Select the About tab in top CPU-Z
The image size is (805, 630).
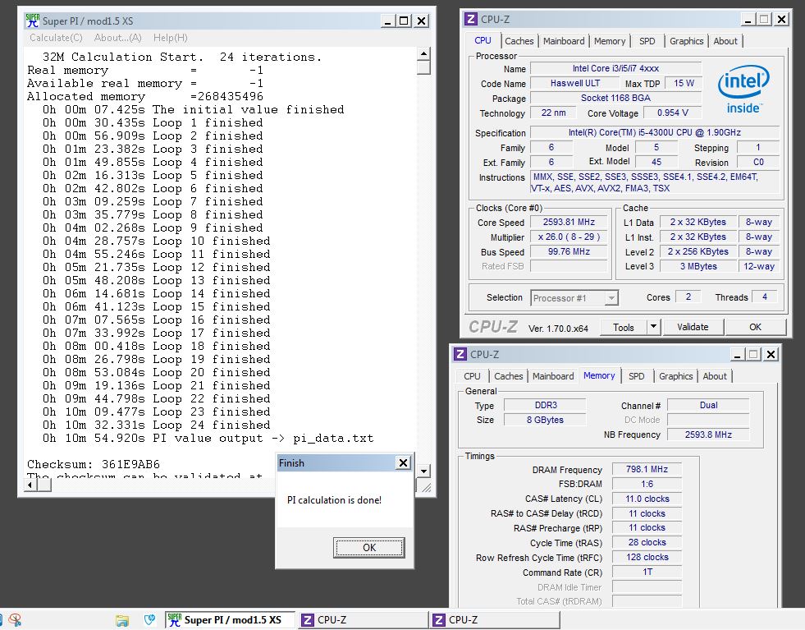[725, 41]
